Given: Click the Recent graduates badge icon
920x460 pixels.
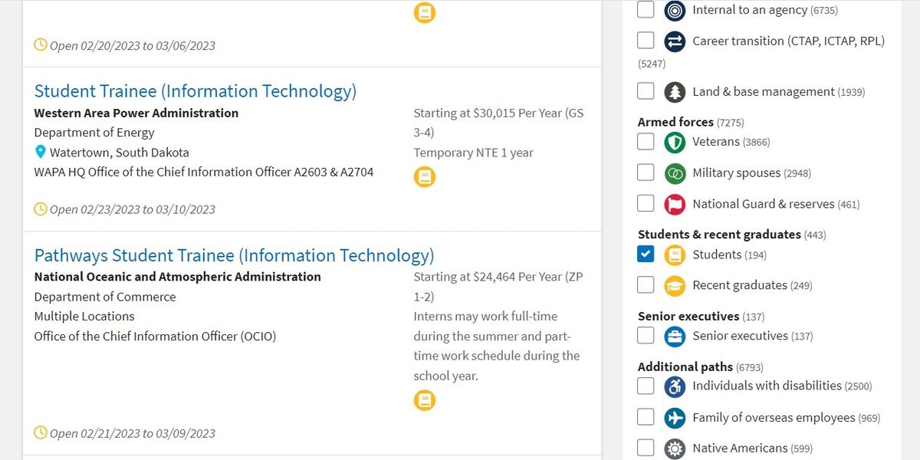Looking at the screenshot, I should (x=675, y=285).
